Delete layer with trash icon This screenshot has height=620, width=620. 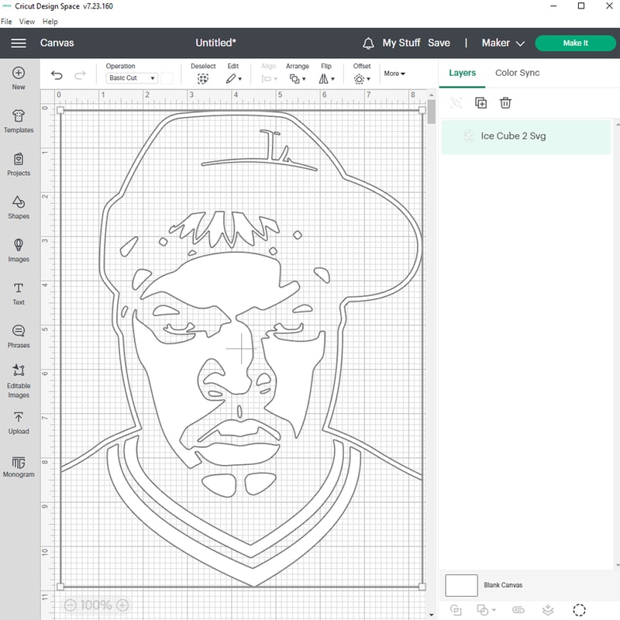tap(505, 103)
